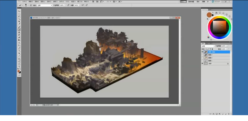Image resolution: width=248 pixels, height=121 pixels.
Task: Show more workspaces with » button
Action: click(208, 2)
